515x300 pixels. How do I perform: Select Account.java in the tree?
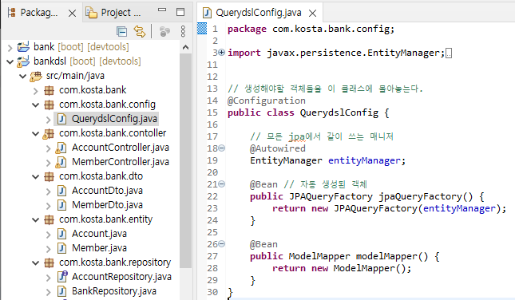tap(99, 234)
